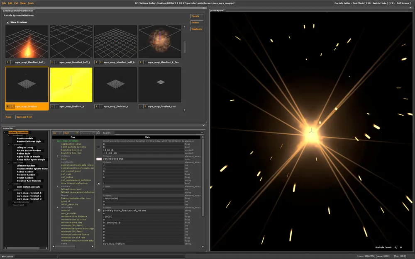Expand the Search field dropdown arrow

tap(202, 133)
